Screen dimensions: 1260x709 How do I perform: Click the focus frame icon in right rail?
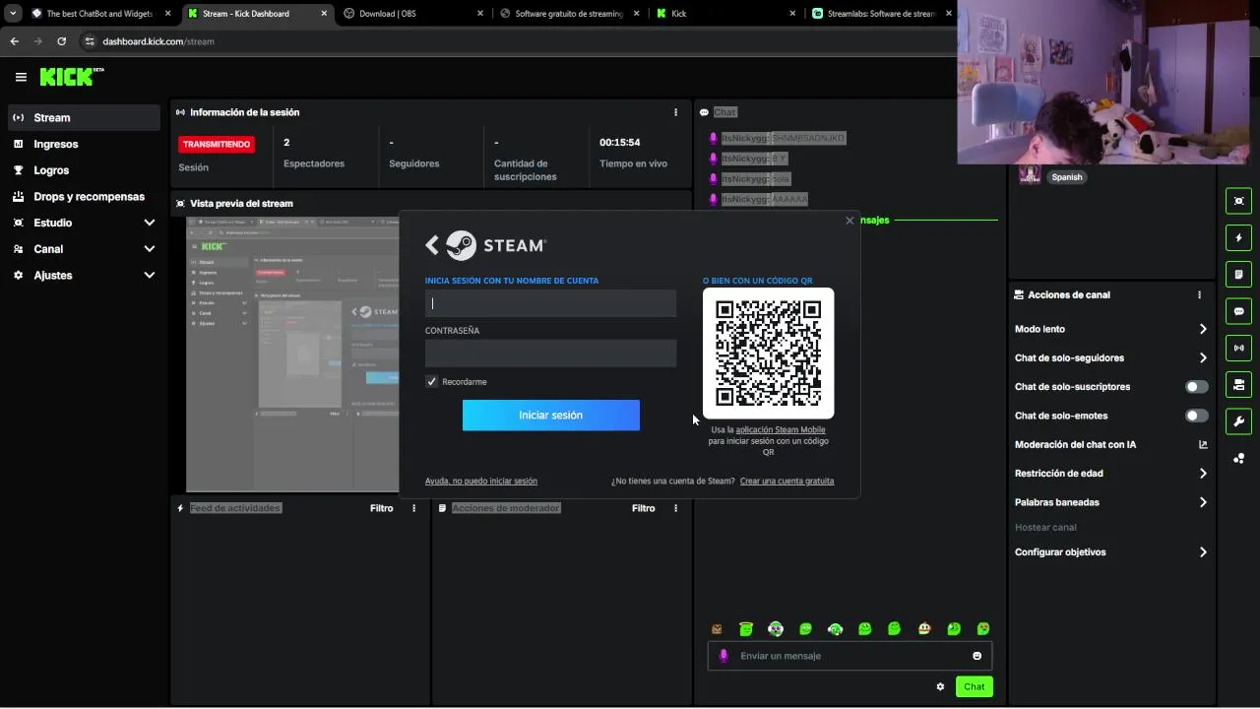[x=1238, y=201]
